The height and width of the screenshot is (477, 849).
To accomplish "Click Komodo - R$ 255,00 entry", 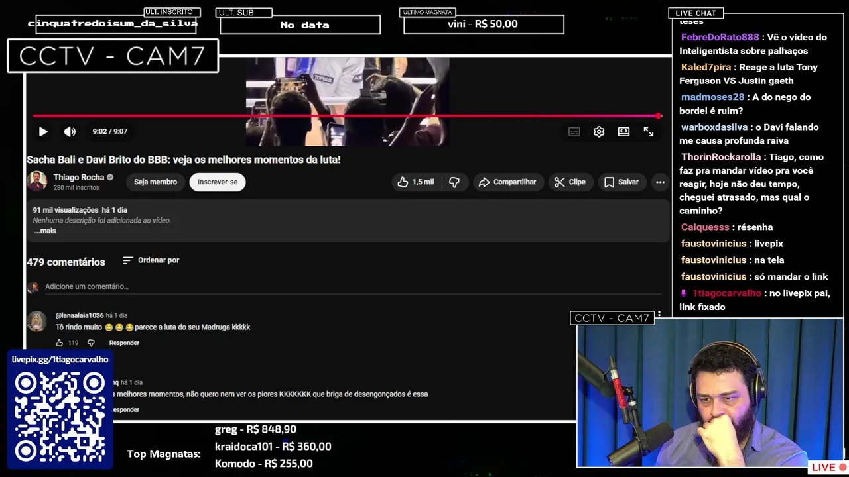I will pyautogui.click(x=263, y=464).
